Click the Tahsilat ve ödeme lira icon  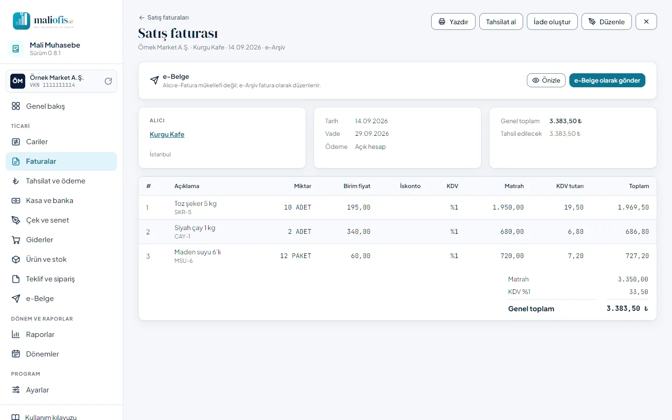tap(16, 181)
